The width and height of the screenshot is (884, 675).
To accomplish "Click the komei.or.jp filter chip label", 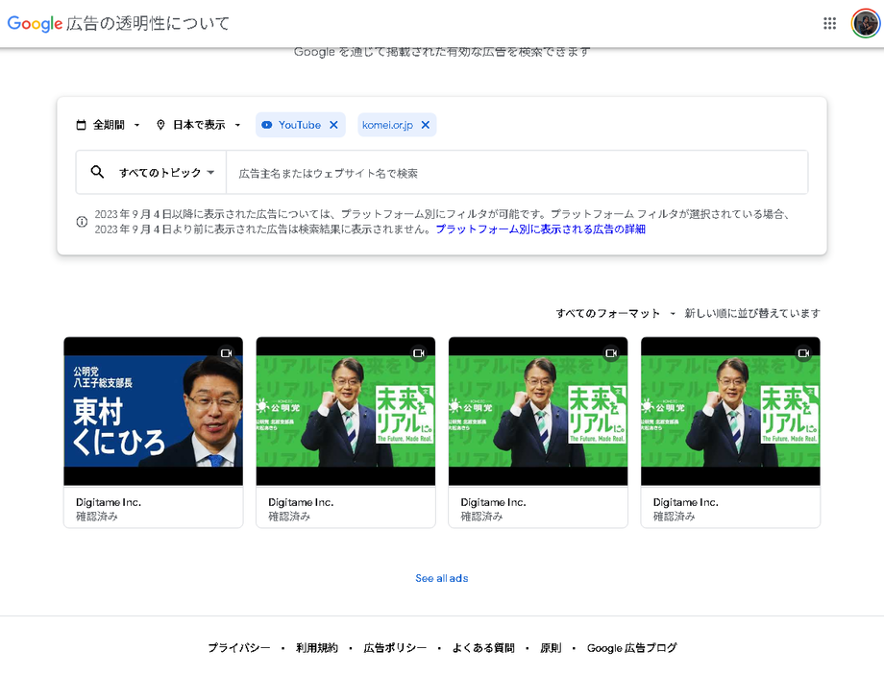I will [387, 125].
